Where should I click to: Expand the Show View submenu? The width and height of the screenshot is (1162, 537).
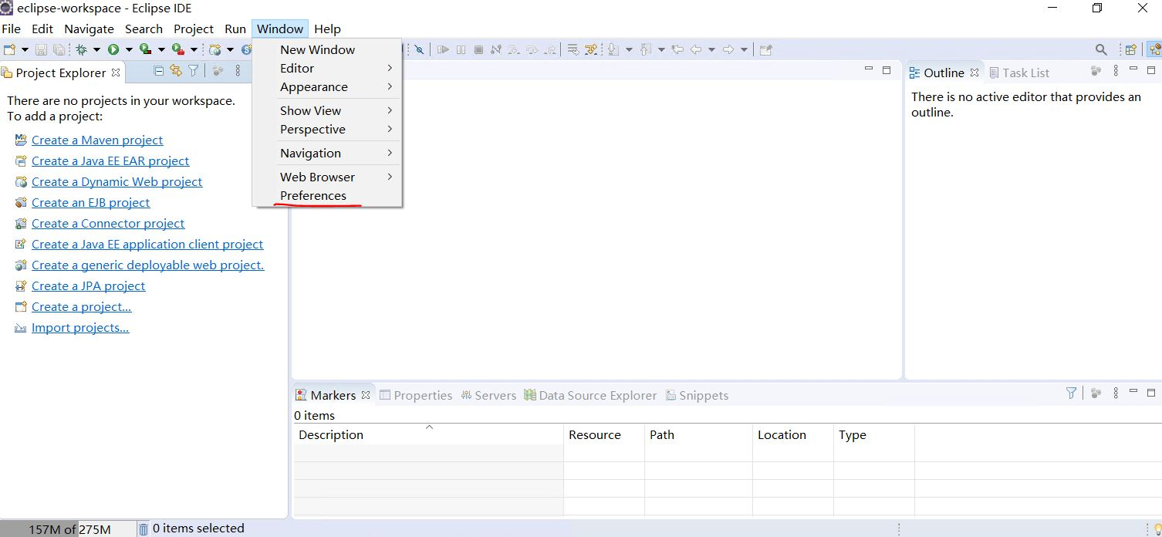click(x=327, y=110)
